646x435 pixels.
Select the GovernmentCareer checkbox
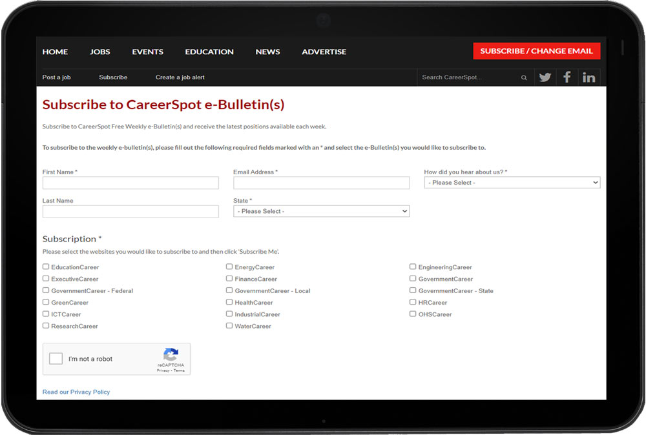click(413, 279)
